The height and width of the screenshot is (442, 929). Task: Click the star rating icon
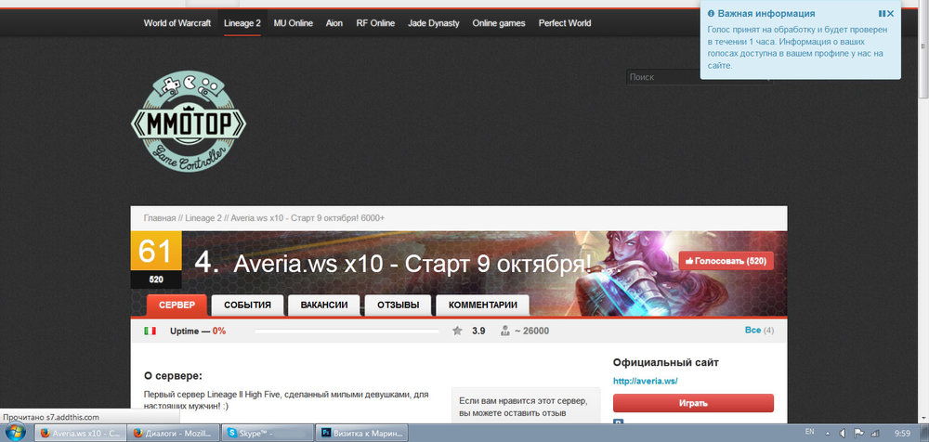pos(457,331)
